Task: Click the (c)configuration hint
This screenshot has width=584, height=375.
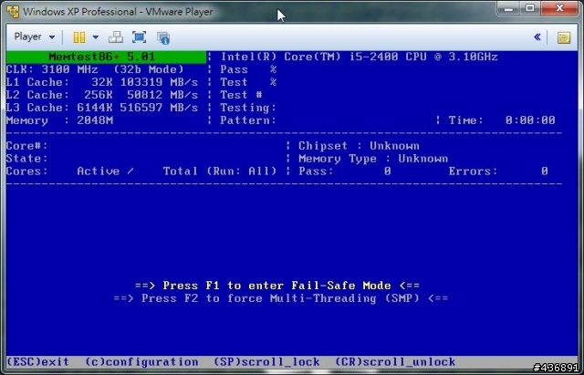Action: (x=141, y=362)
